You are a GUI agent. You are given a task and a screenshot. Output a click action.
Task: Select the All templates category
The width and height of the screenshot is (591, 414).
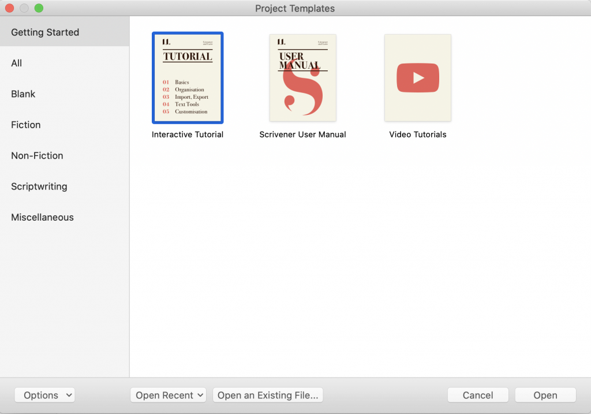click(16, 63)
